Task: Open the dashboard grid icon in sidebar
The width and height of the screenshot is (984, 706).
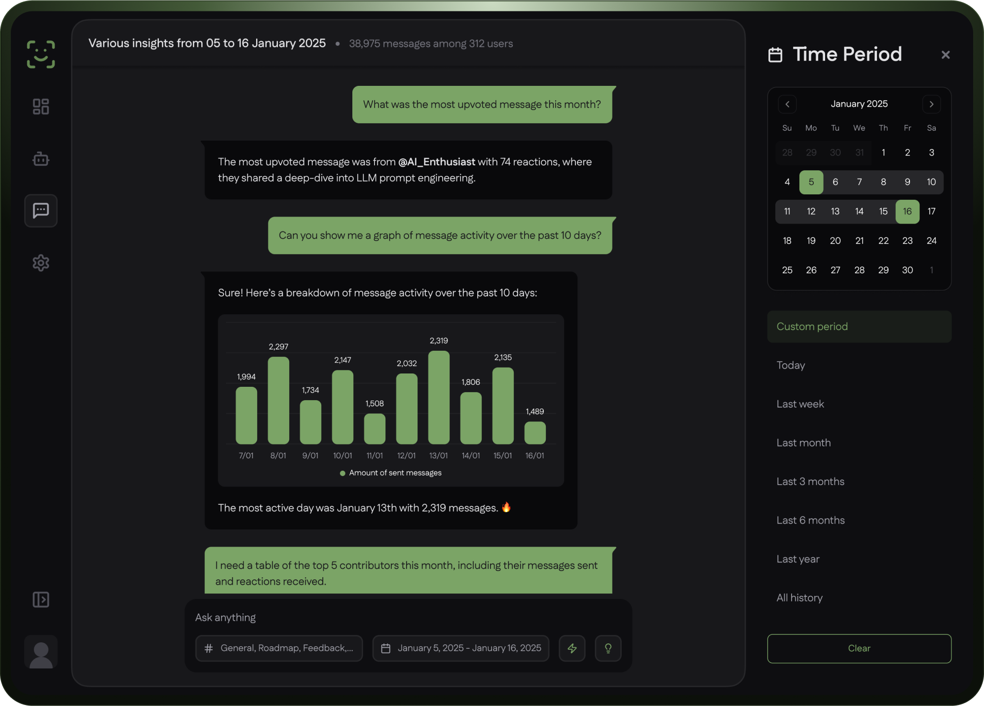Action: pyautogui.click(x=41, y=107)
